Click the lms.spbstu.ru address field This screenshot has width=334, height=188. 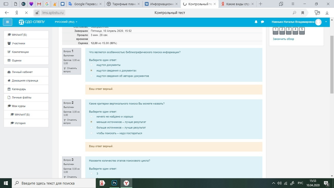click(53, 13)
